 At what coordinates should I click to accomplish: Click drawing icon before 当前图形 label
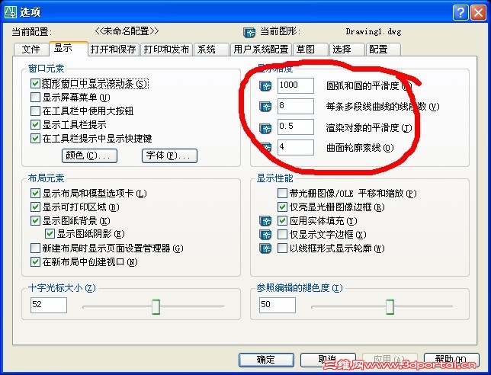click(249, 32)
